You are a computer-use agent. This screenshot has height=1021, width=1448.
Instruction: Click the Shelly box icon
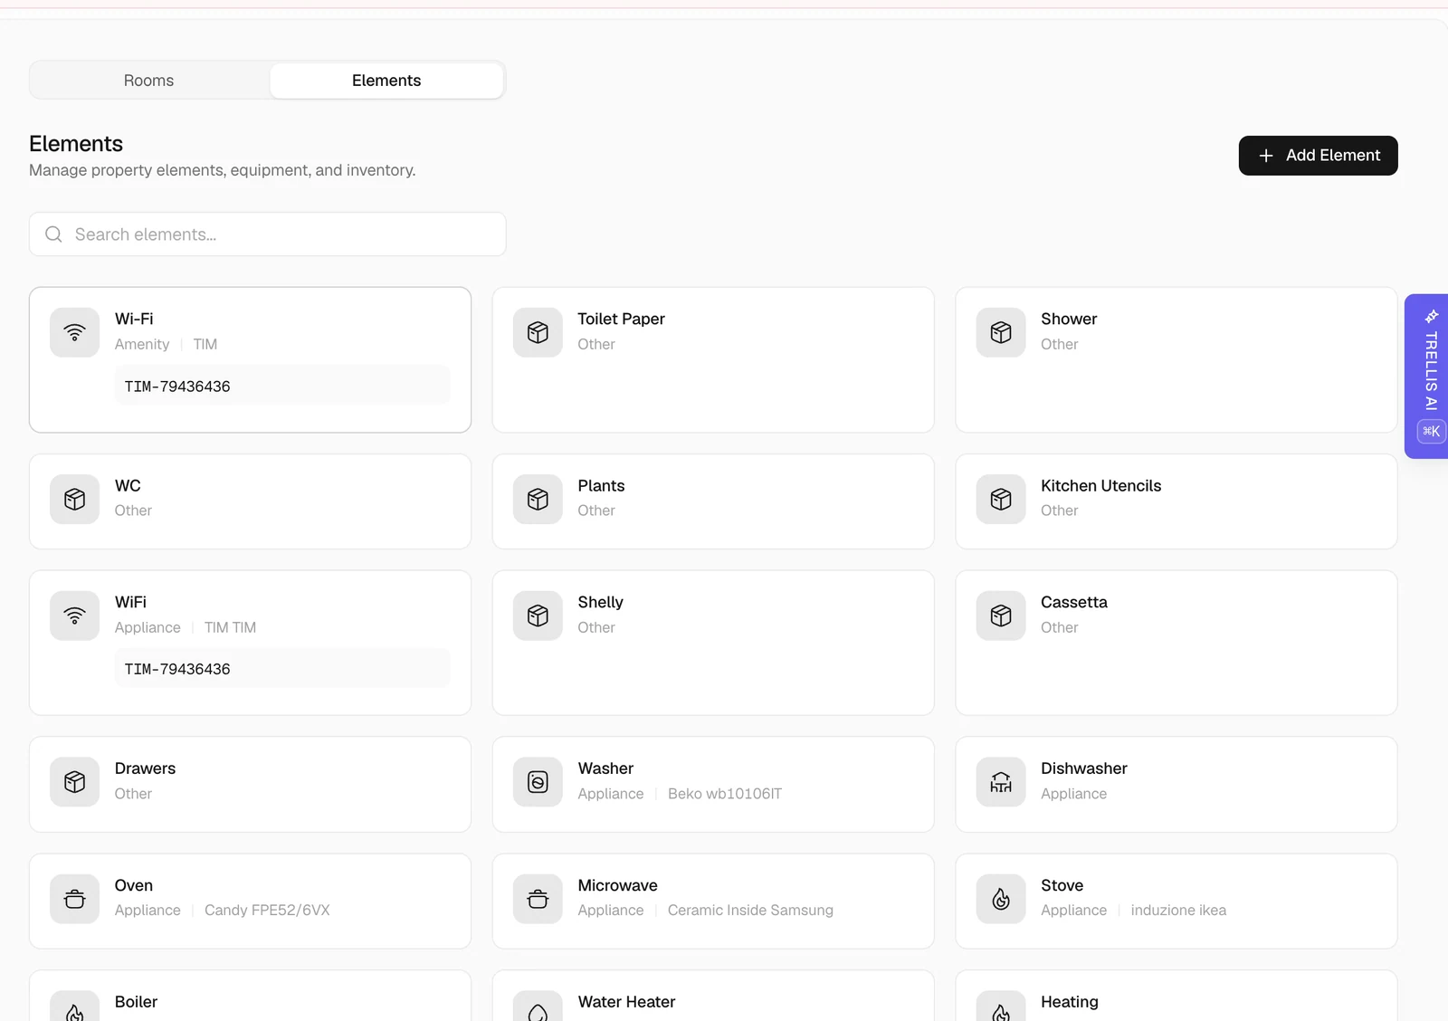(538, 615)
